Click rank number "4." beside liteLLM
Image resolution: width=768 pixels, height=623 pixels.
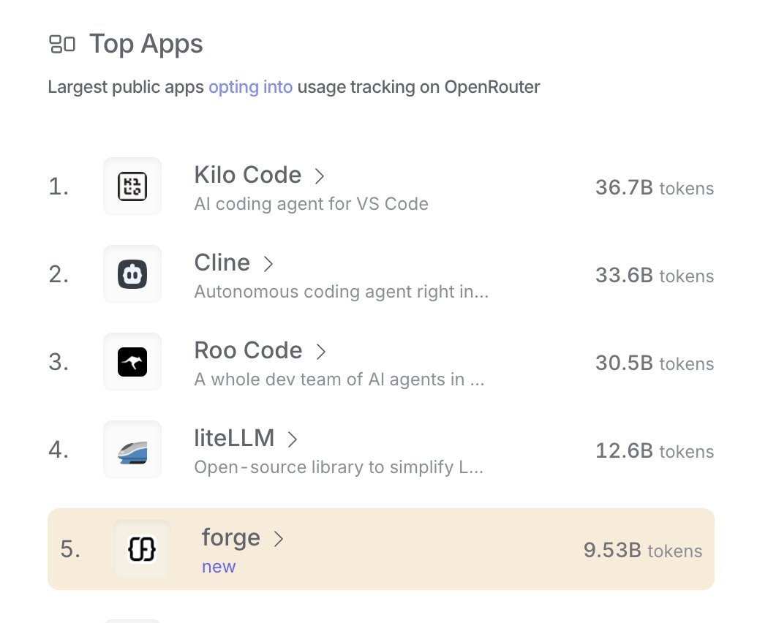(x=59, y=450)
